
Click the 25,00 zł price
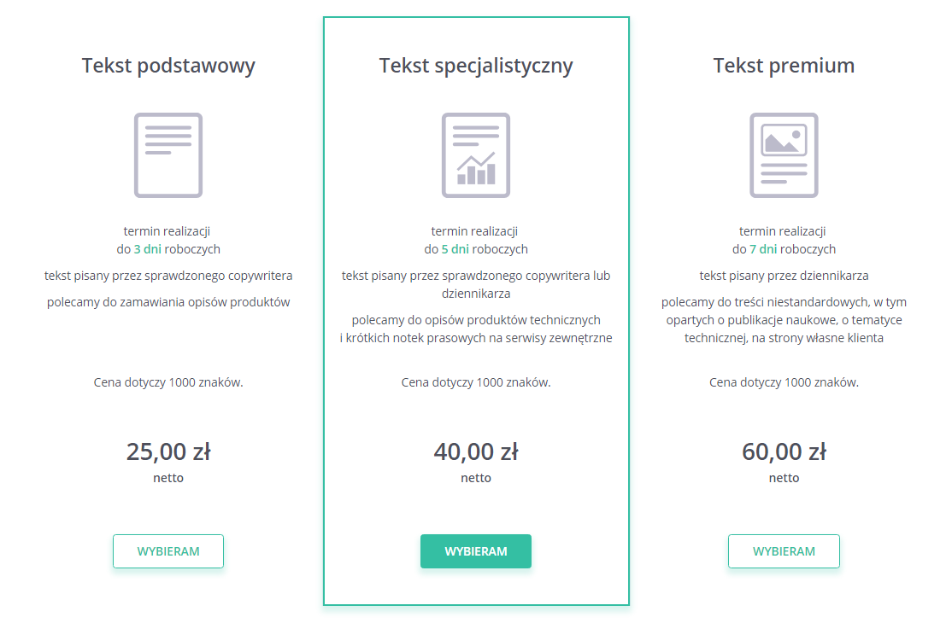[x=168, y=451]
